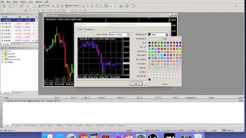Switch chart to line chart icon

coord(92,6)
